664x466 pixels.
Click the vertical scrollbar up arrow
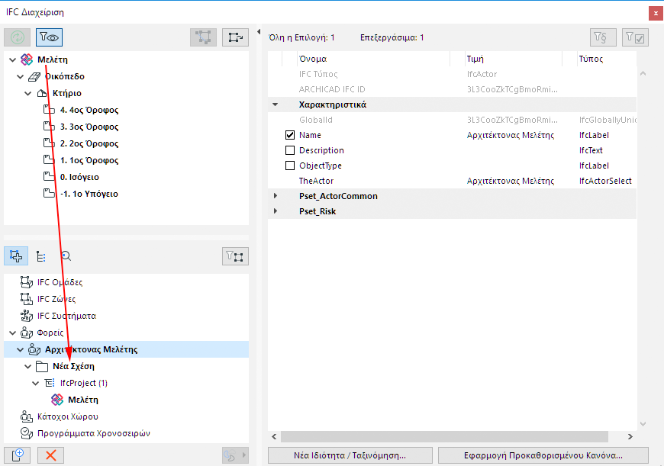point(643,74)
